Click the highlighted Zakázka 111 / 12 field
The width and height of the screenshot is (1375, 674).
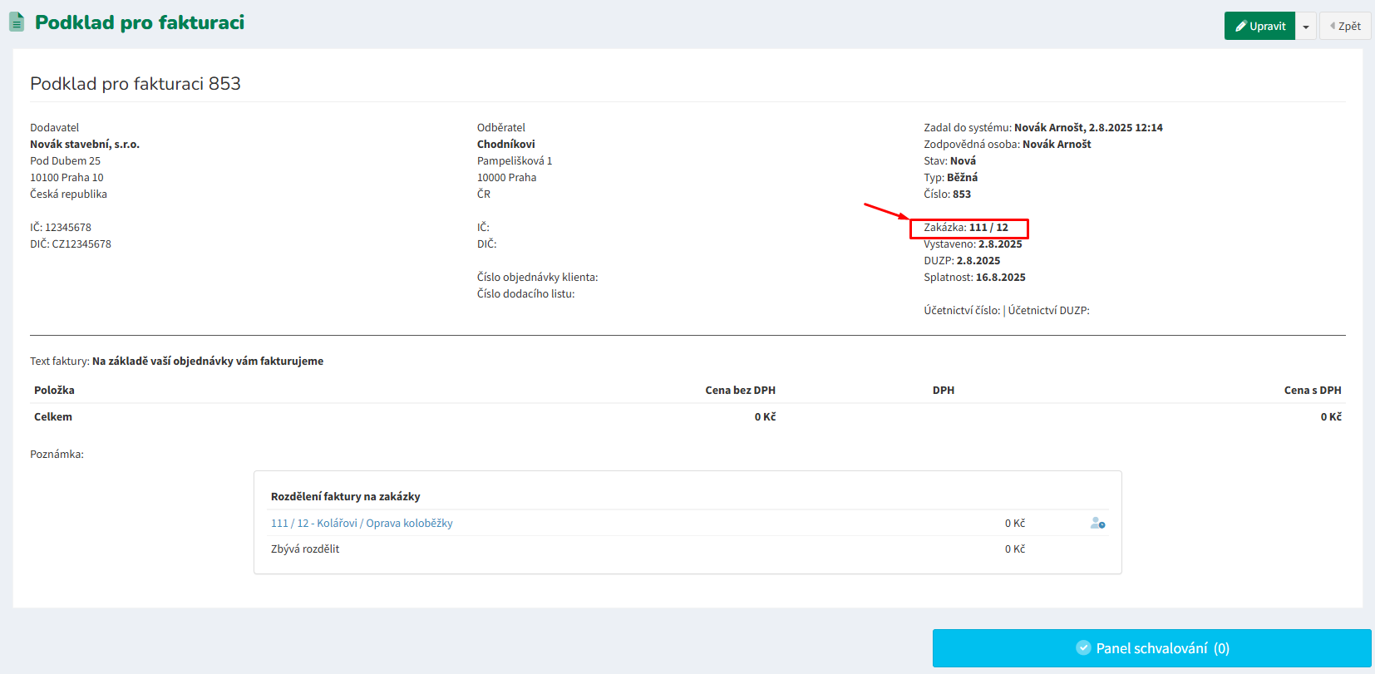pos(969,228)
